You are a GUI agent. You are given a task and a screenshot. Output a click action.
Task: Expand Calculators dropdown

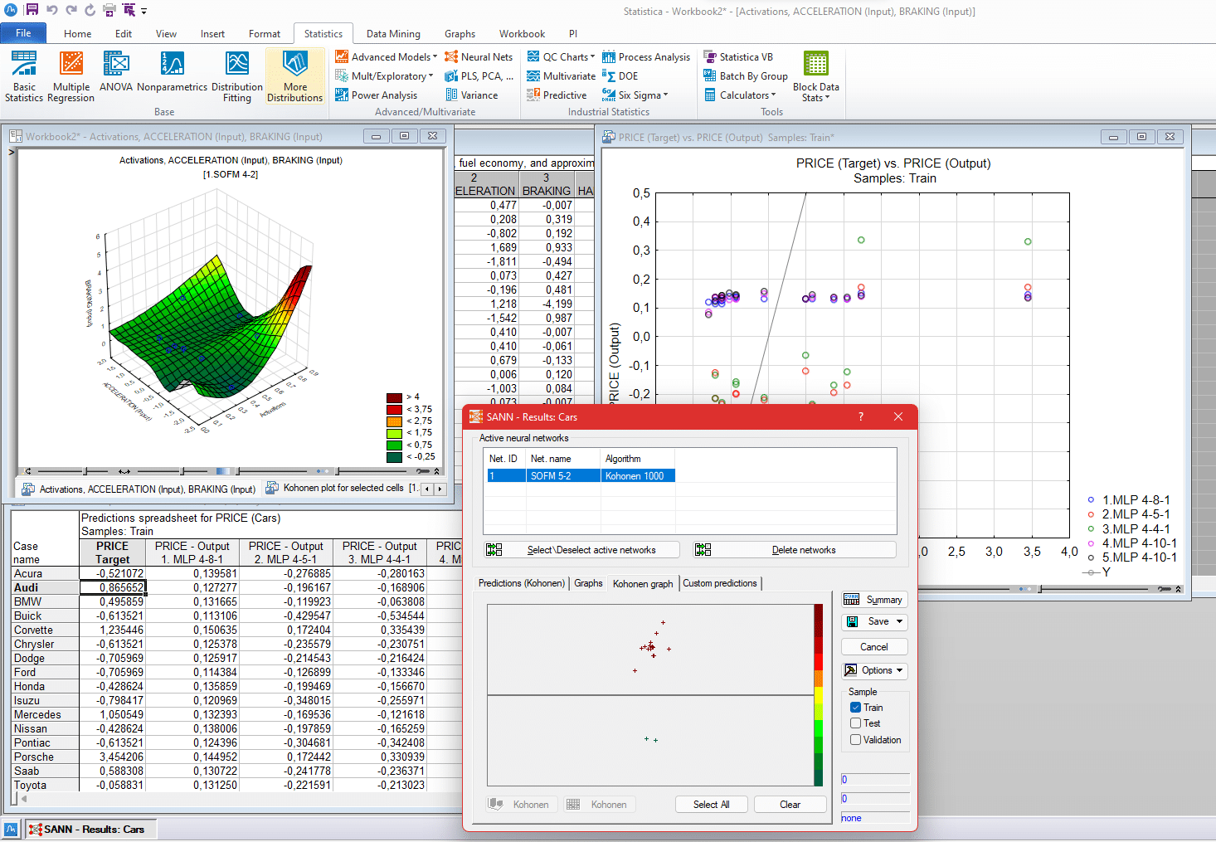click(x=773, y=95)
